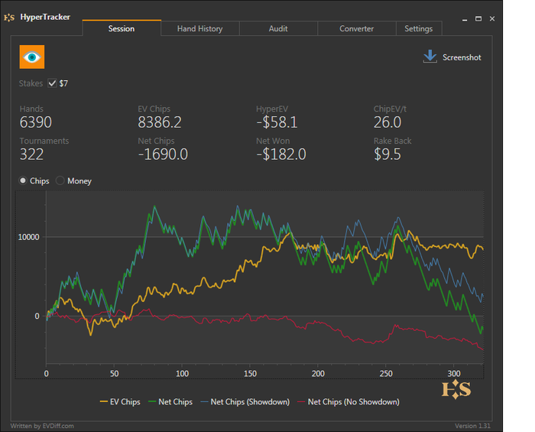Toggle Net Chips (No Showdown) legend entry
535x432 pixels.
click(348, 401)
